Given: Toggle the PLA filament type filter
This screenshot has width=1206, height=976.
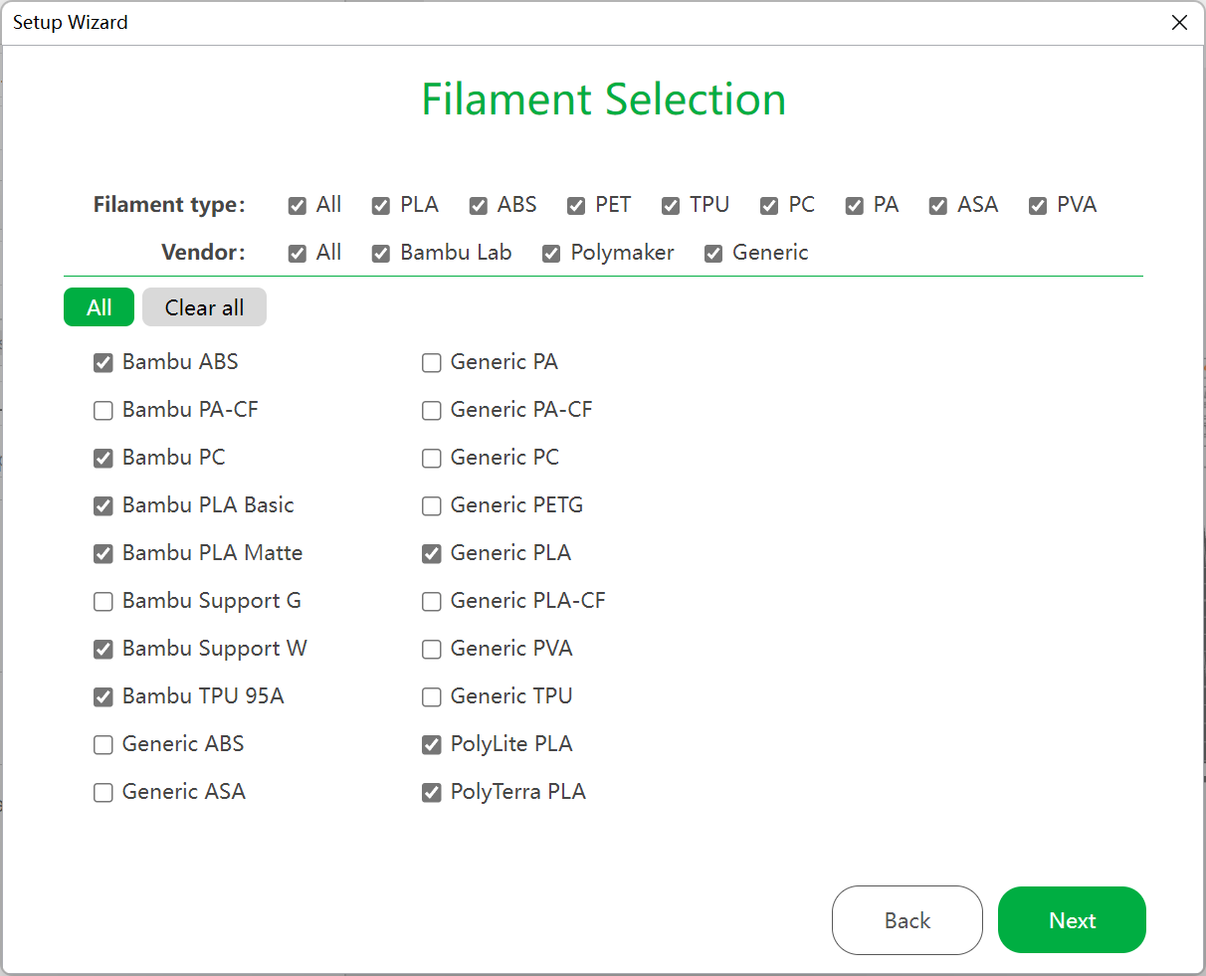Looking at the screenshot, I should 381,206.
